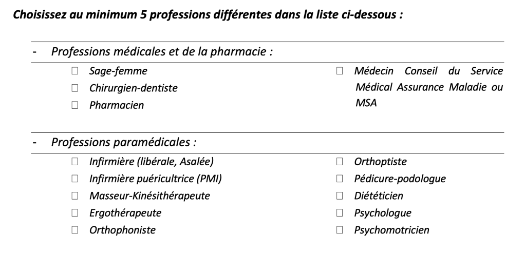Screen dimensions: 525x253
Task: Click the Orthoptiste label text
Action: 380,162
